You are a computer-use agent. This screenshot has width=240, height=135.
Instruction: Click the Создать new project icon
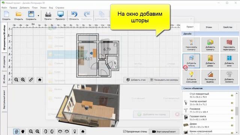pyautogui.click(x=6, y=16)
